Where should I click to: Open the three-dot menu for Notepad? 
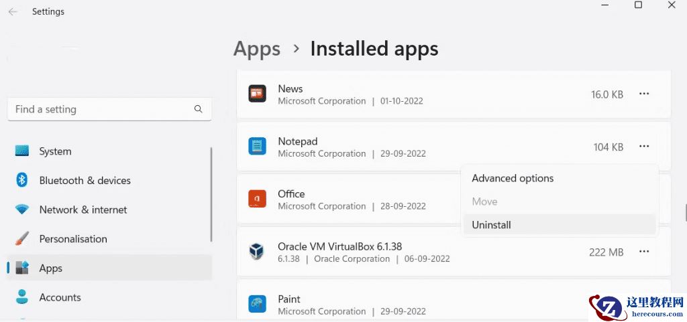tap(644, 146)
